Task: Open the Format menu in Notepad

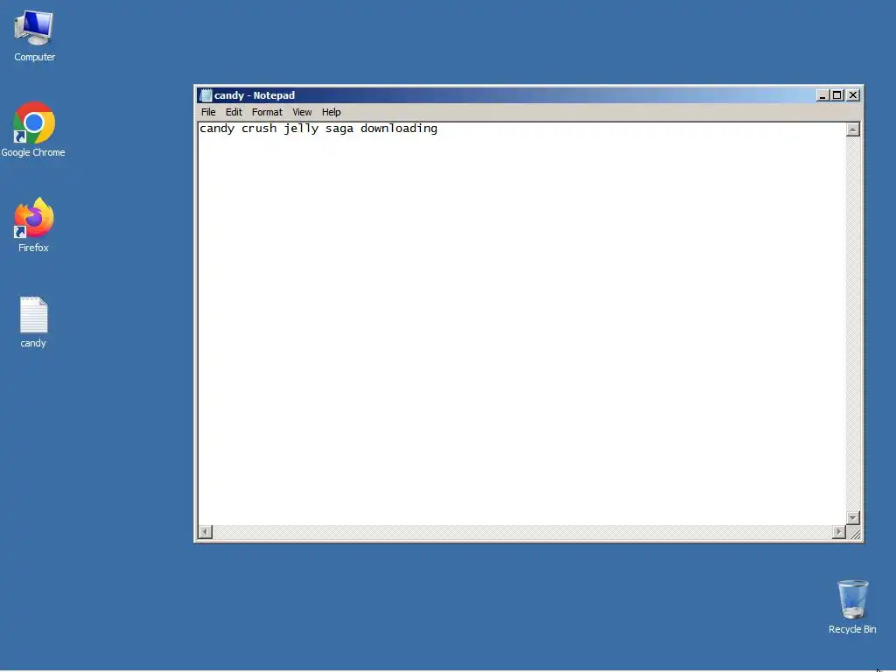Action: coord(267,112)
